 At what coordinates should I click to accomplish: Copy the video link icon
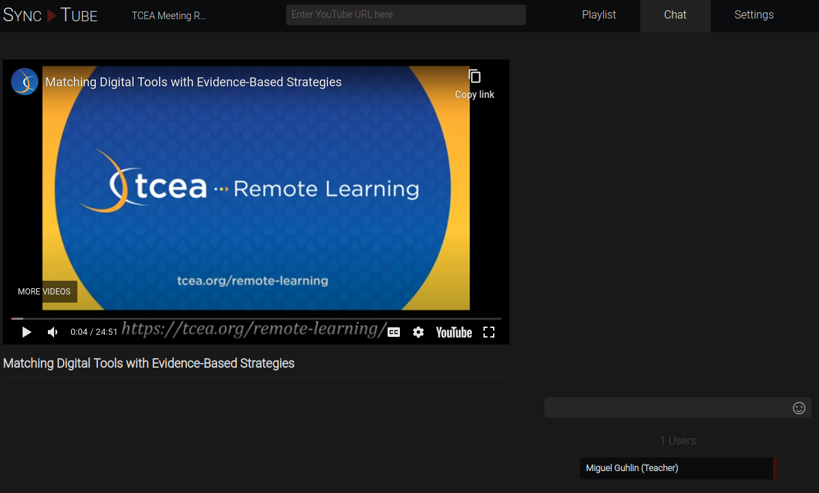click(475, 77)
